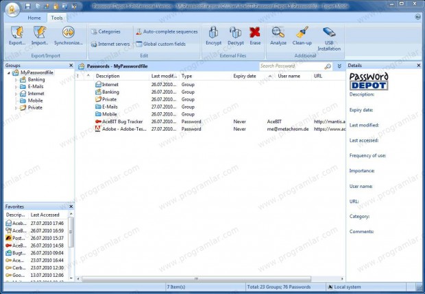Expand the Banking tree node
Viewport: 425px width, 294px height.
click(x=16, y=80)
